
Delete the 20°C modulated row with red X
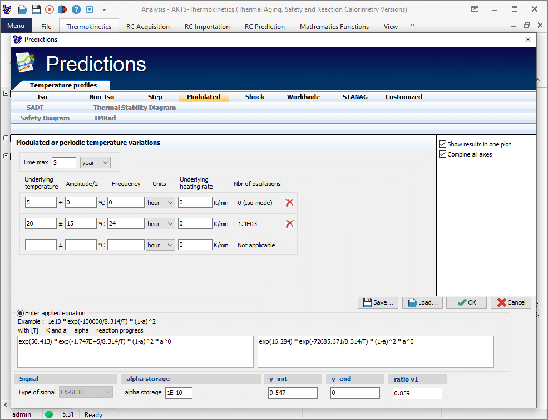point(289,223)
